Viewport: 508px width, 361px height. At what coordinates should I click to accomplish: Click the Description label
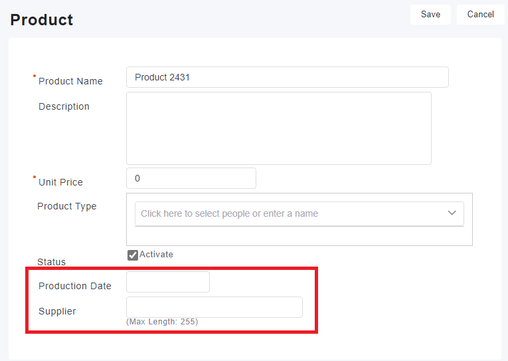(x=64, y=106)
